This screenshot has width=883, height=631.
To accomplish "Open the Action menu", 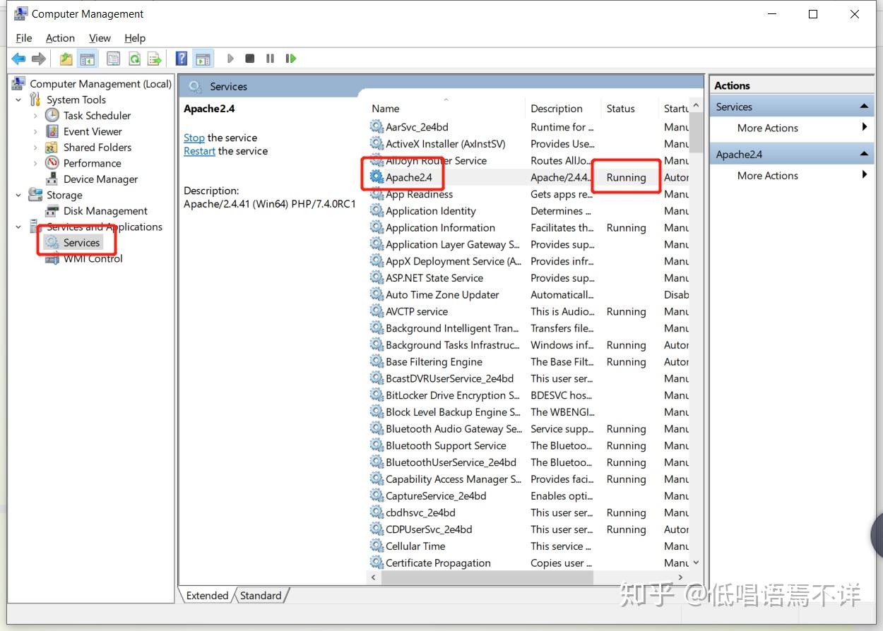I will (60, 37).
